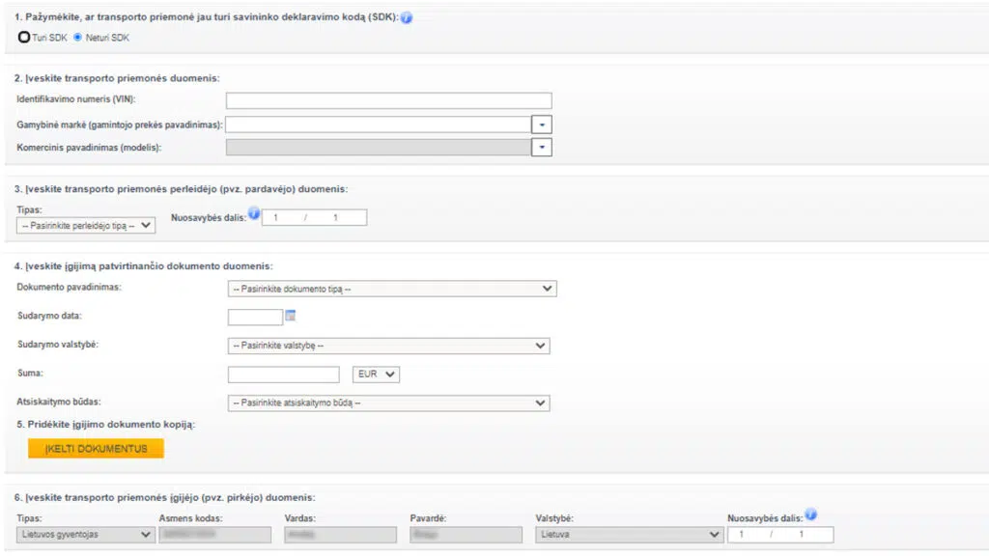The height and width of the screenshot is (556, 989).
Task: Click heading '2. Įveskite transporto priemonės duomenis:'
Action: coord(117,78)
